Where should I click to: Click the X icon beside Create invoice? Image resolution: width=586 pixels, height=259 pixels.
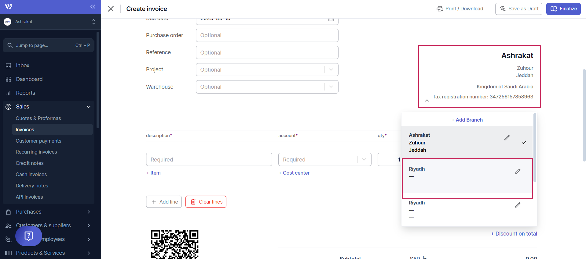(x=111, y=9)
